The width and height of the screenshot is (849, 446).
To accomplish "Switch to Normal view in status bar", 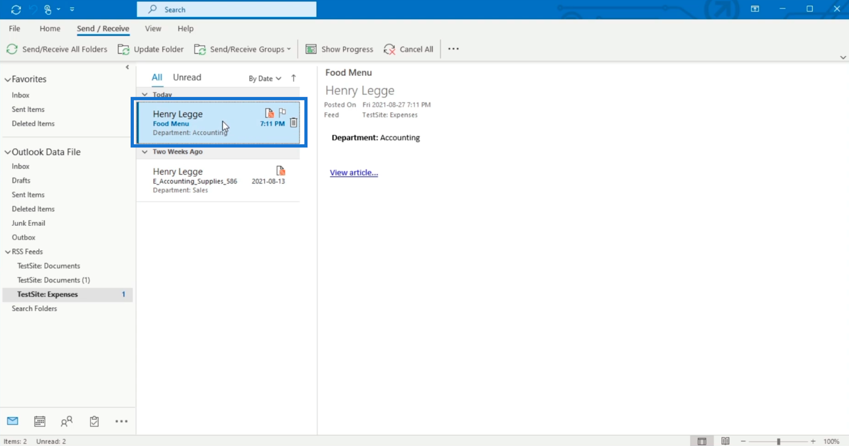I will [x=701, y=441].
